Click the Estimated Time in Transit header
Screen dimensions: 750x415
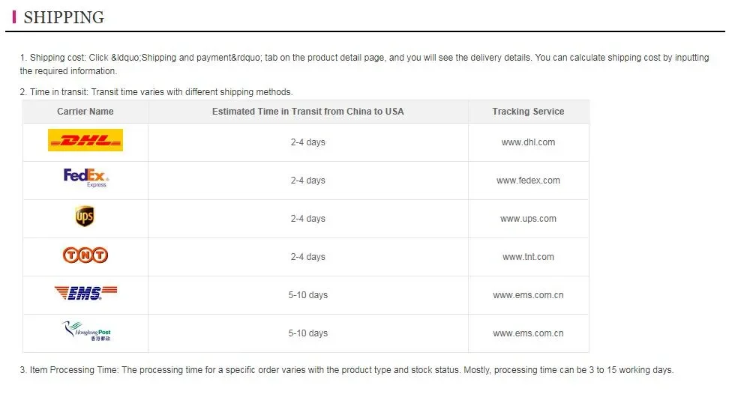pos(307,112)
